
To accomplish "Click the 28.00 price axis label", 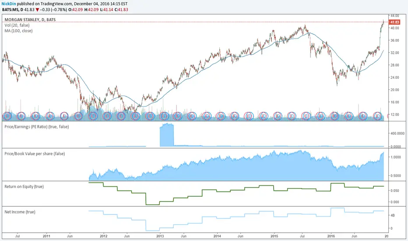I will (x=395, y=65).
